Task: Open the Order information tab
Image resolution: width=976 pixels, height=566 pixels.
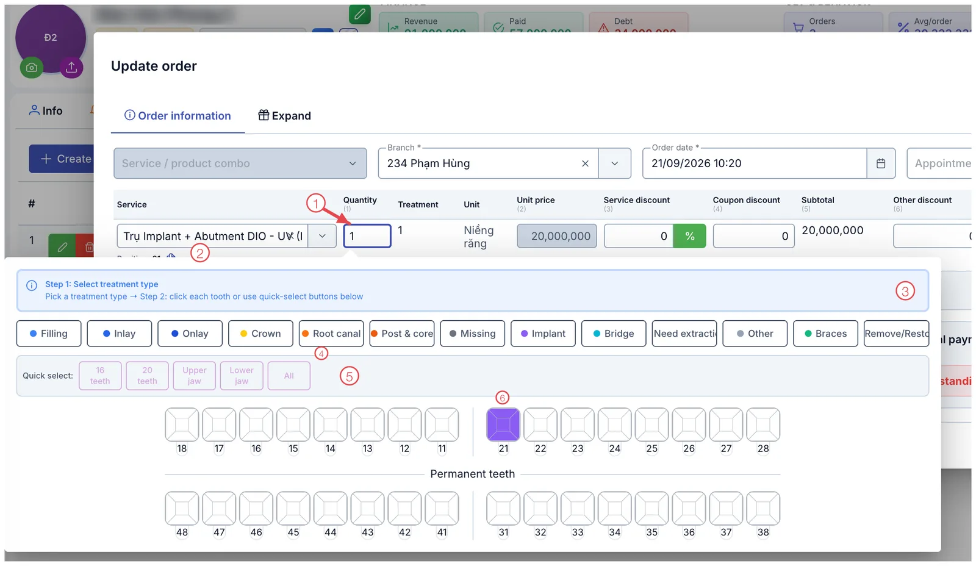Action: [178, 116]
